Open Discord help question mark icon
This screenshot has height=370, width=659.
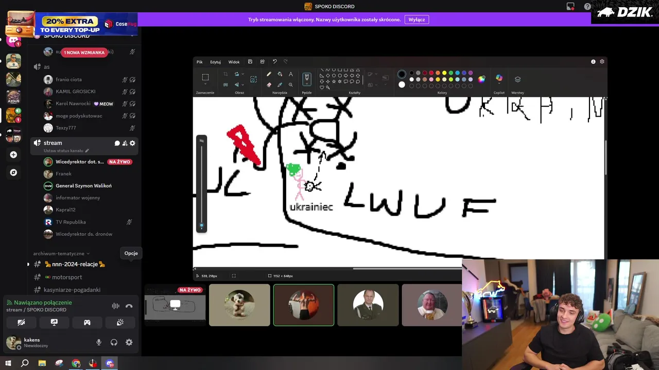(x=587, y=7)
